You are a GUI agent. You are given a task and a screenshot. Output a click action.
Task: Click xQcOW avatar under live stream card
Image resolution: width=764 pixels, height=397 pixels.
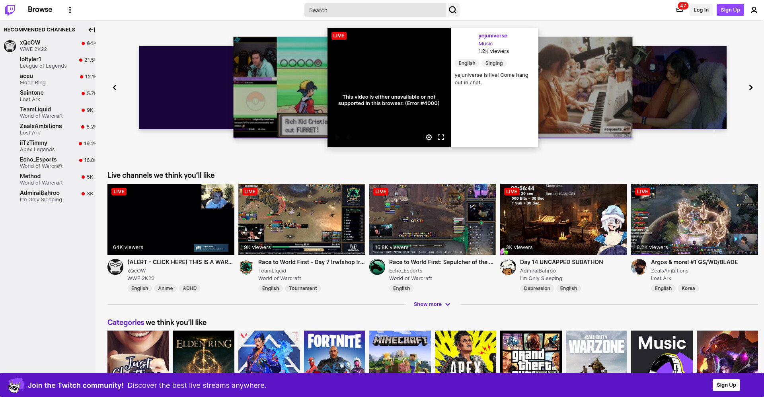[115, 267]
